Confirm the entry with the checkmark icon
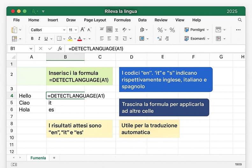The height and width of the screenshot is (168, 252). 50,48
